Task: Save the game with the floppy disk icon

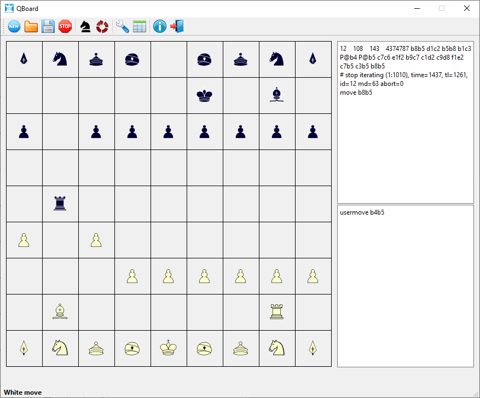Action: click(48, 26)
